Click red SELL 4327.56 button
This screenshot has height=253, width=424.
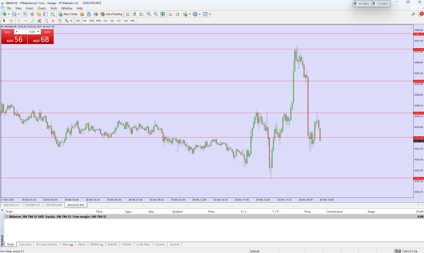pyautogui.click(x=14, y=39)
